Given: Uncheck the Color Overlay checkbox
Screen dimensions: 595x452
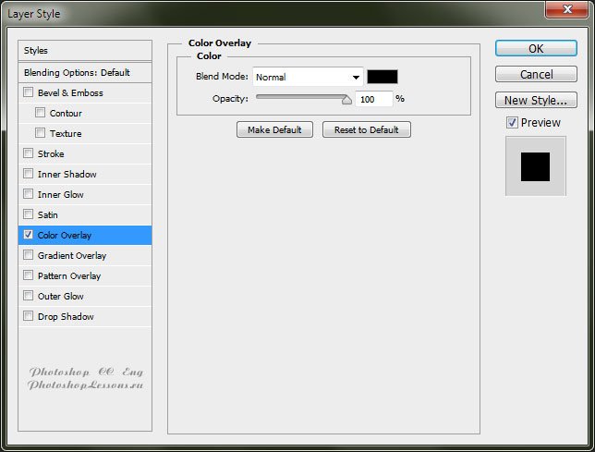Looking at the screenshot, I should pyautogui.click(x=29, y=235).
